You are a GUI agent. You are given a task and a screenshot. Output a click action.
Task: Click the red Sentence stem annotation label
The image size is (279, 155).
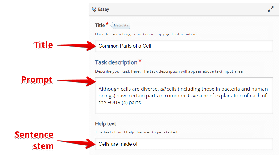coord(34,141)
